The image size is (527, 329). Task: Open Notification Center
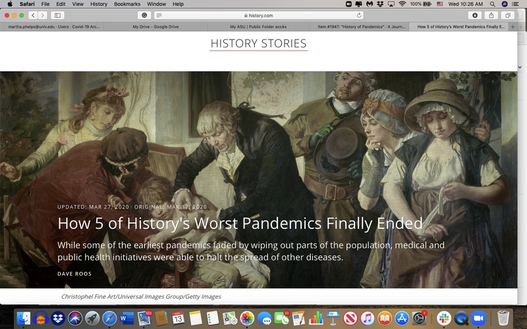click(x=515, y=4)
